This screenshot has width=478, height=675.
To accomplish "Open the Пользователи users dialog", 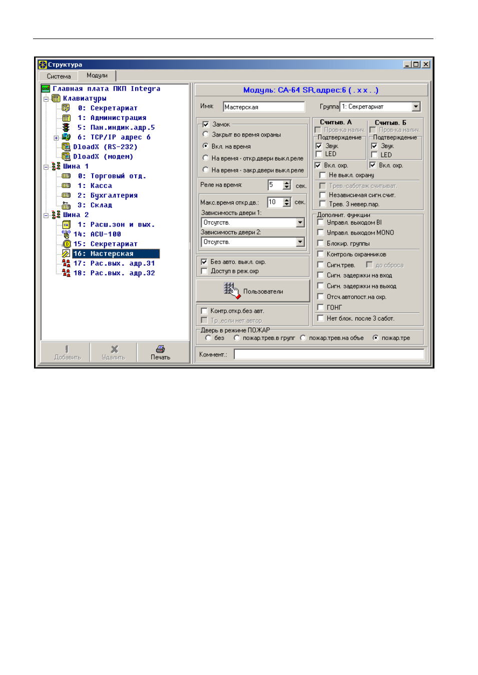I will point(253,291).
